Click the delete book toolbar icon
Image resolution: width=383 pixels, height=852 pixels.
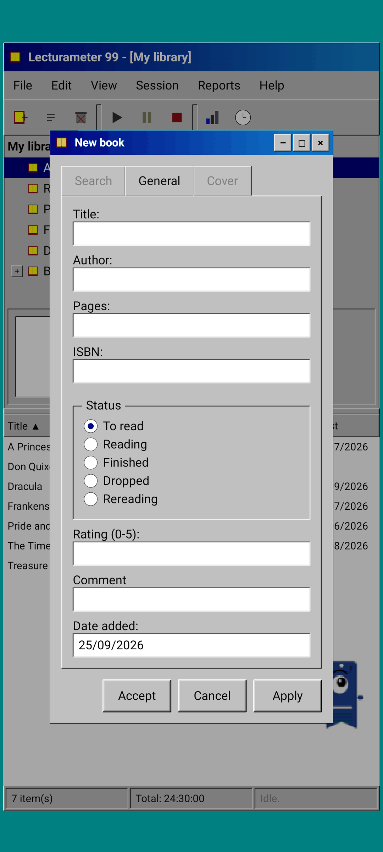tap(81, 118)
